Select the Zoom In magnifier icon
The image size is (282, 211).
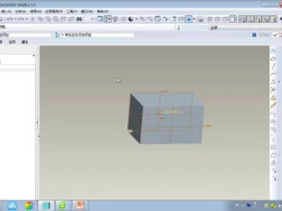point(142,19)
